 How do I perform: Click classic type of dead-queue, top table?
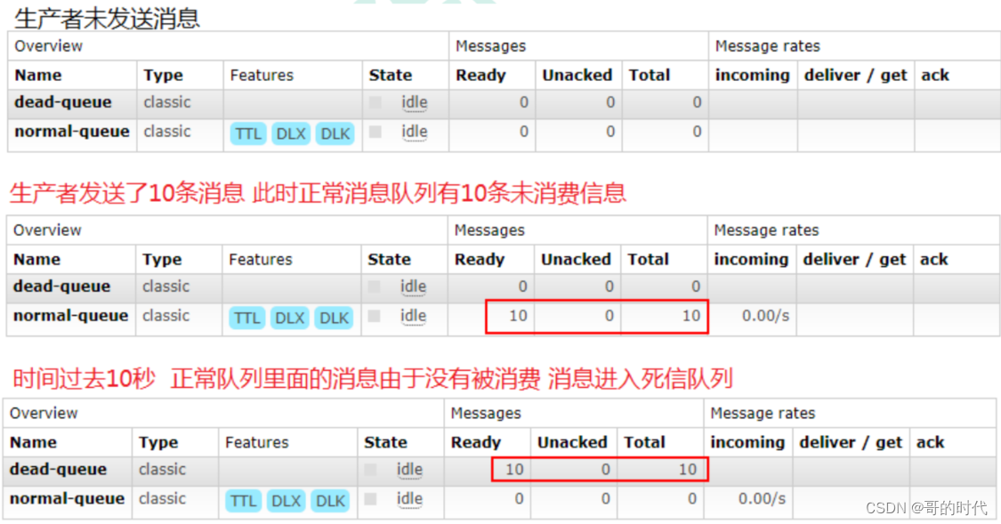pyautogui.click(x=167, y=102)
